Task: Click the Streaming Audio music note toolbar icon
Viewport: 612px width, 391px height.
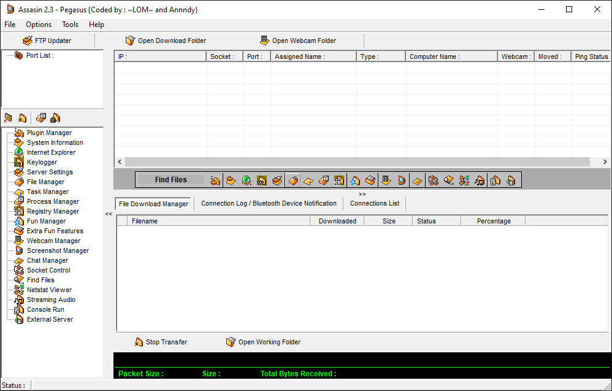Action: coord(480,180)
